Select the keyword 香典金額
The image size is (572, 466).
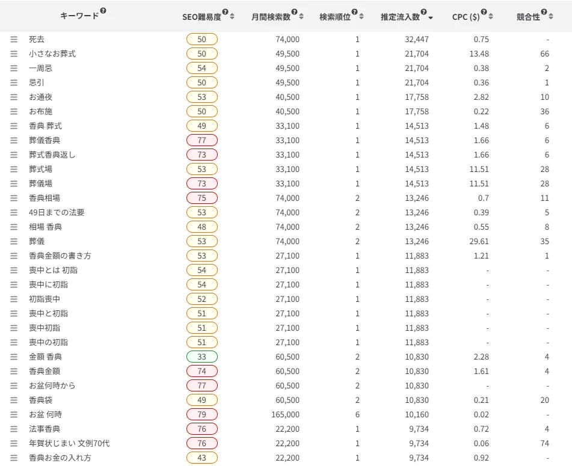[45, 371]
